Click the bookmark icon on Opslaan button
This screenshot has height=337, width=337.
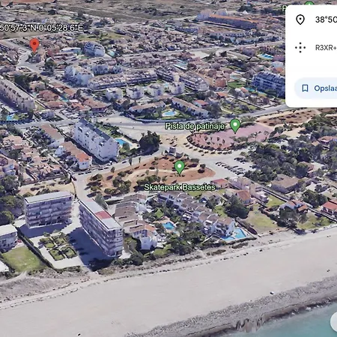tap(305, 88)
